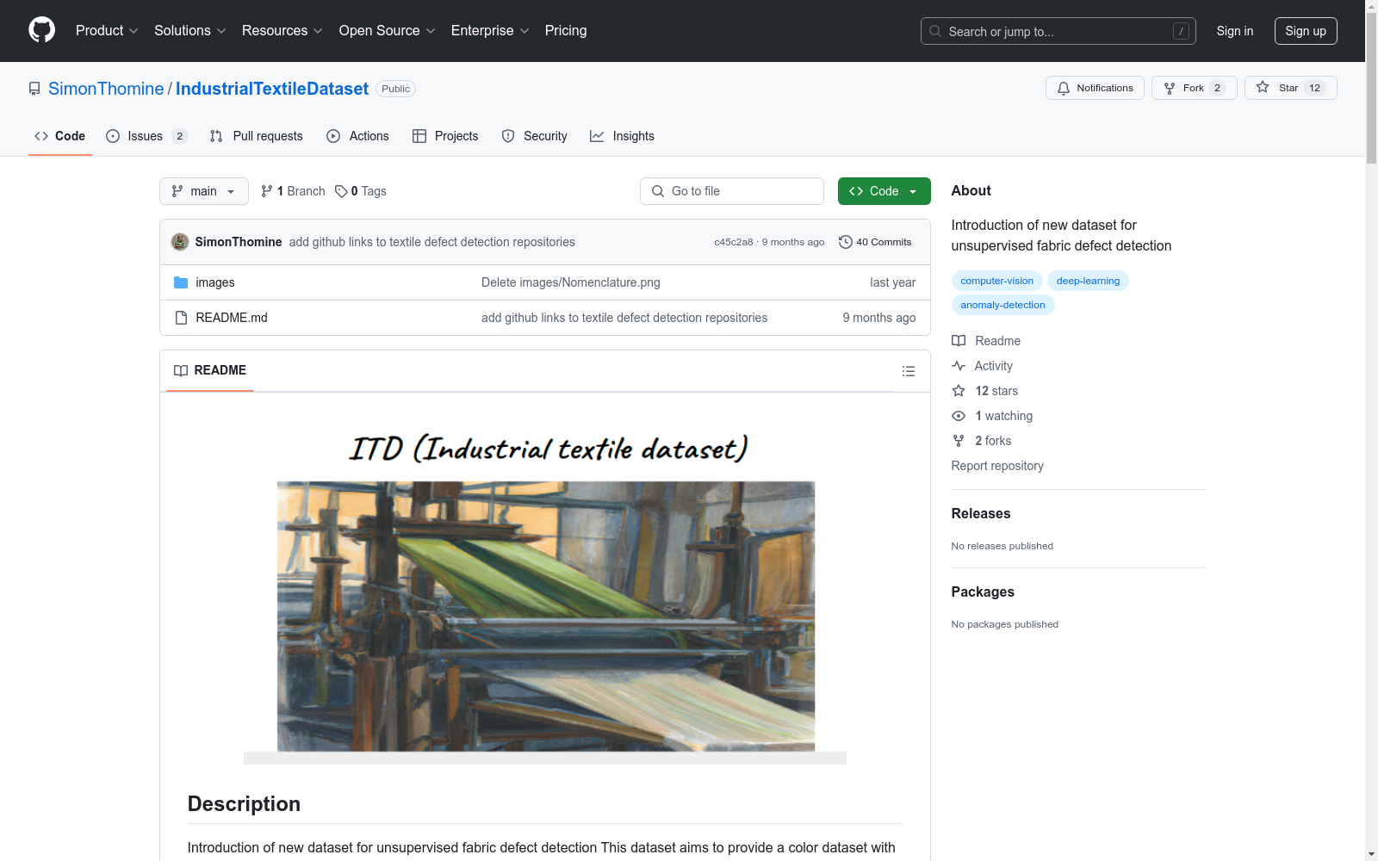Image resolution: width=1378 pixels, height=861 pixels.
Task: Click the horizontal scrollbar under banner image
Action: point(545,759)
